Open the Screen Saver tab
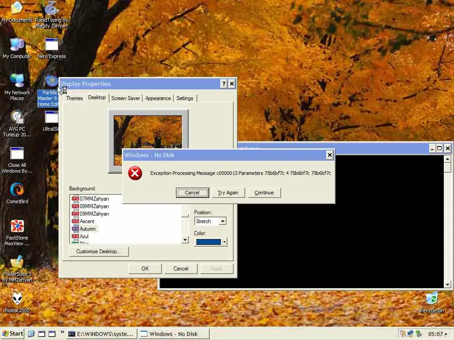This screenshot has width=454, height=340. click(125, 98)
